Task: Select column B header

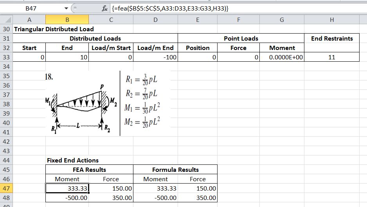Action: (67, 20)
